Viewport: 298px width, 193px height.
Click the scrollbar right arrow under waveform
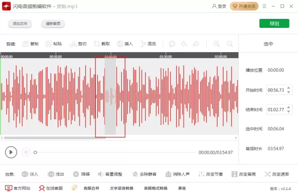pos(236,138)
